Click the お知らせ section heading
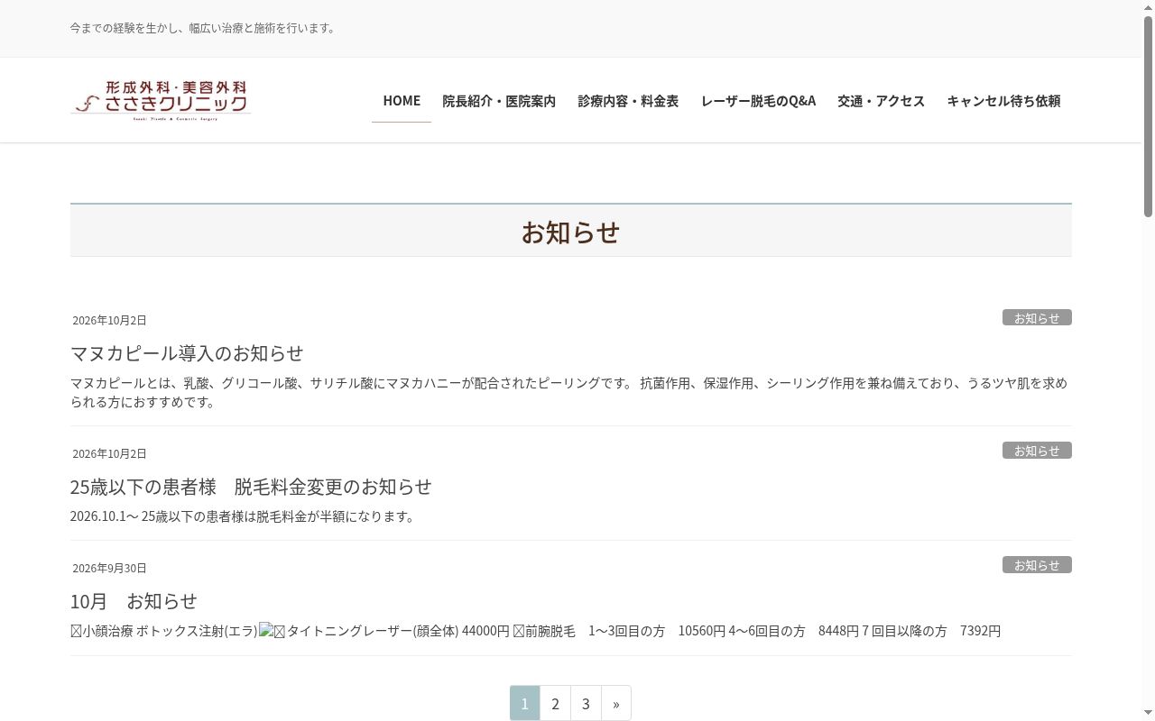Image resolution: width=1155 pixels, height=721 pixels. [570, 232]
